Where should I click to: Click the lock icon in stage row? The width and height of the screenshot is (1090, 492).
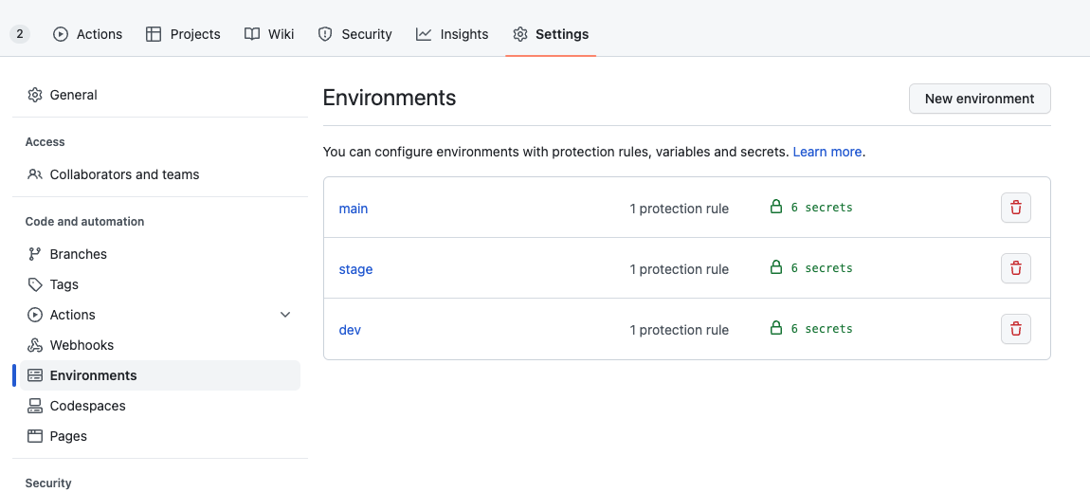[775, 266]
